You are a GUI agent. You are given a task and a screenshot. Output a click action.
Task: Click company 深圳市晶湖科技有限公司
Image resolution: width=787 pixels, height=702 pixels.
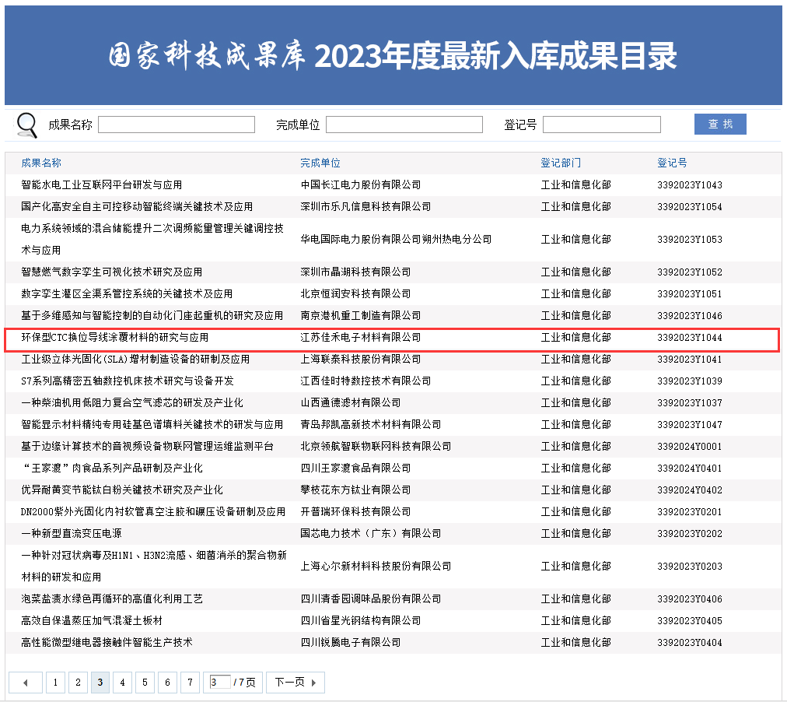(355, 272)
